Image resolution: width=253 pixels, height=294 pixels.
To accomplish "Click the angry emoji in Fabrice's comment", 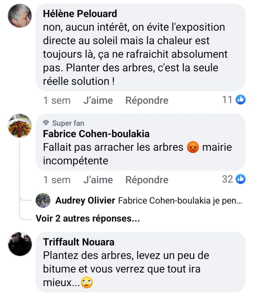I will tap(193, 148).
